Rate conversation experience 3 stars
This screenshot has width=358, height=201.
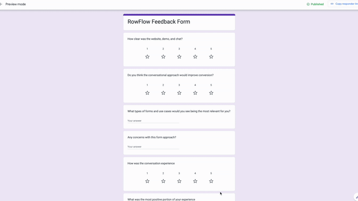pyautogui.click(x=179, y=181)
